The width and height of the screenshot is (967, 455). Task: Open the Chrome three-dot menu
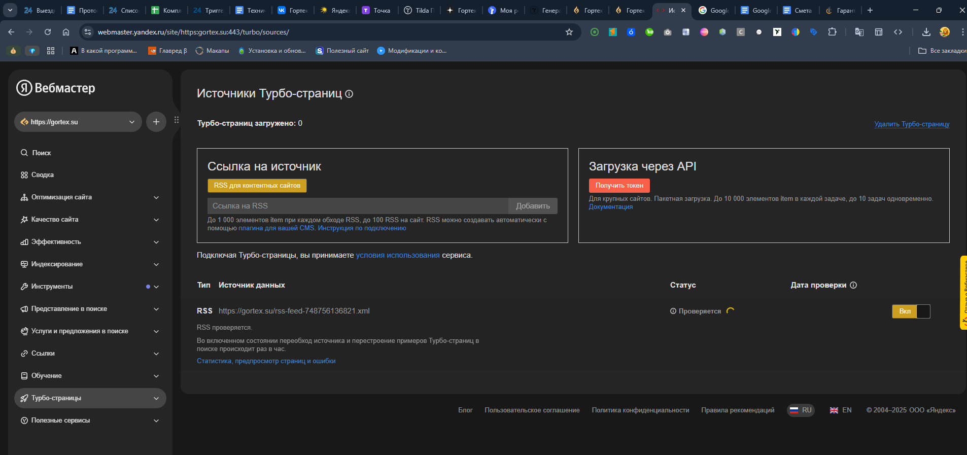962,32
